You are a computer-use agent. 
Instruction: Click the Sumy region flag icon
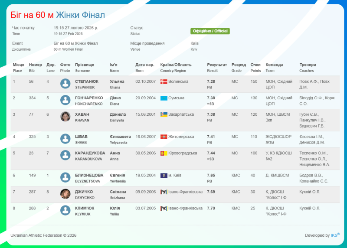point(164,98)
